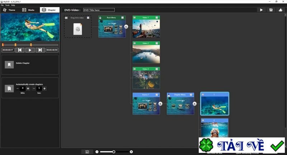This screenshot has height=155, width=287.
Task: Skip to previous chapter in preview
Action: click(19, 50)
